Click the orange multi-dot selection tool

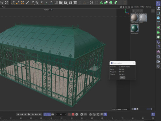[22, 2]
